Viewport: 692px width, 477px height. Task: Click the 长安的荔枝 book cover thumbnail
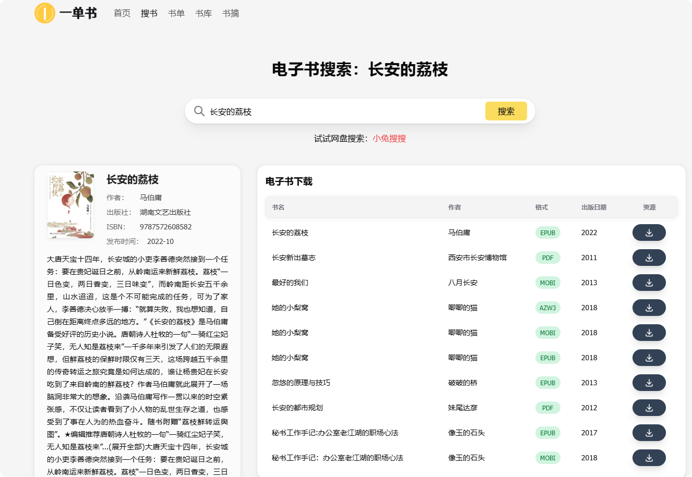[71, 205]
